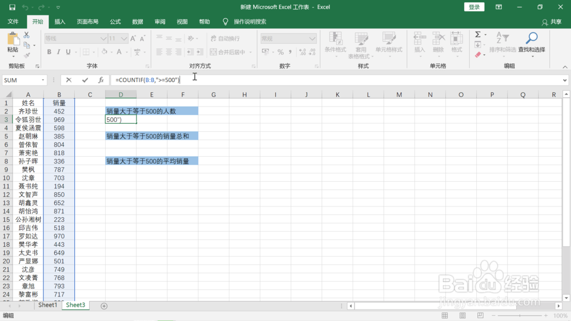Select row 10 header

[6, 178]
